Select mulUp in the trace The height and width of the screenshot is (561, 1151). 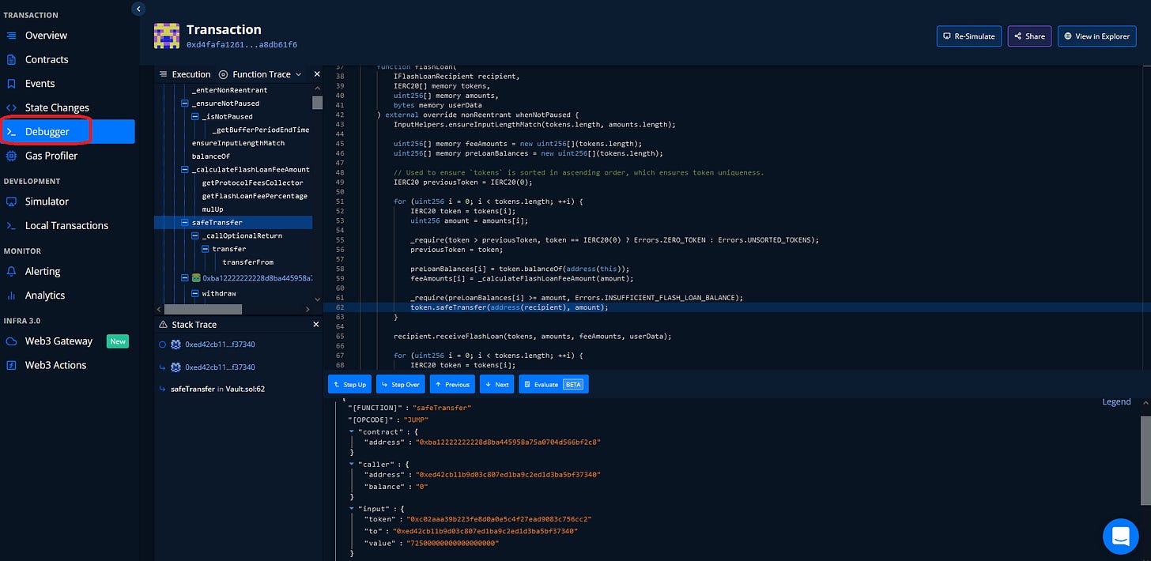213,209
